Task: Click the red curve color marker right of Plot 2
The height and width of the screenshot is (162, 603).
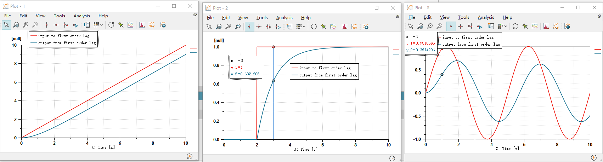Action: click(x=396, y=50)
